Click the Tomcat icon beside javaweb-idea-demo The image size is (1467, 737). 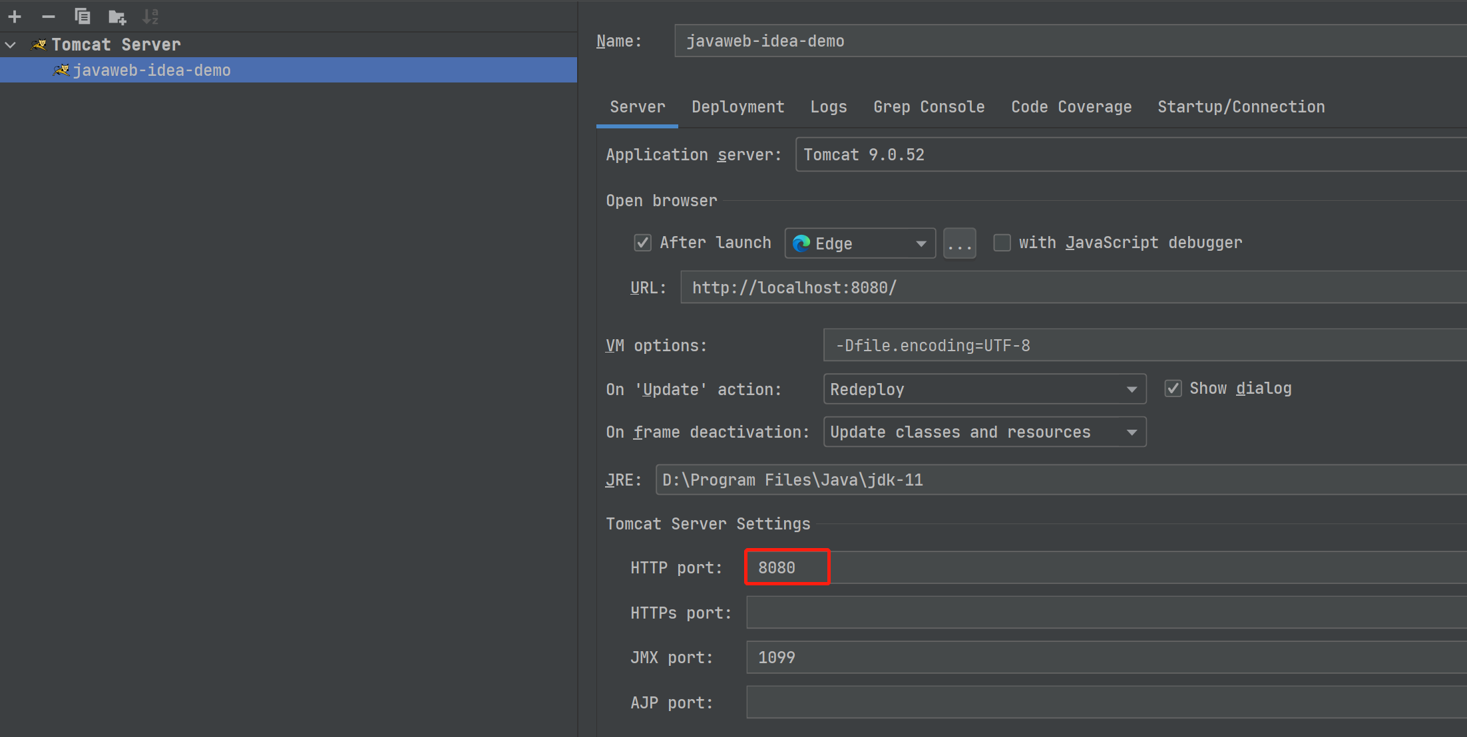[61, 70]
